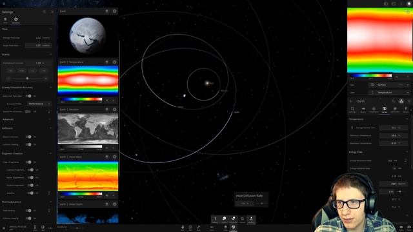
Task: Collapse Gravity Simulation Accuracy section
Action: 50,88
